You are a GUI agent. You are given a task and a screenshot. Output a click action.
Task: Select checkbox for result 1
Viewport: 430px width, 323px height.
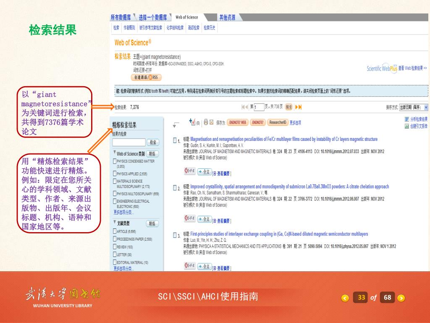175,140
